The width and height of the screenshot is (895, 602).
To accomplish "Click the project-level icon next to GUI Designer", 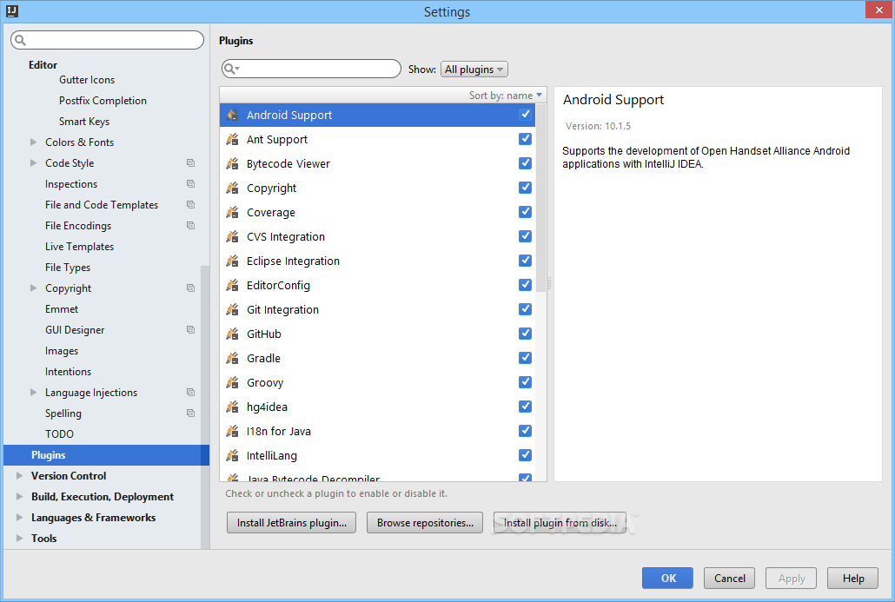I will (x=190, y=330).
